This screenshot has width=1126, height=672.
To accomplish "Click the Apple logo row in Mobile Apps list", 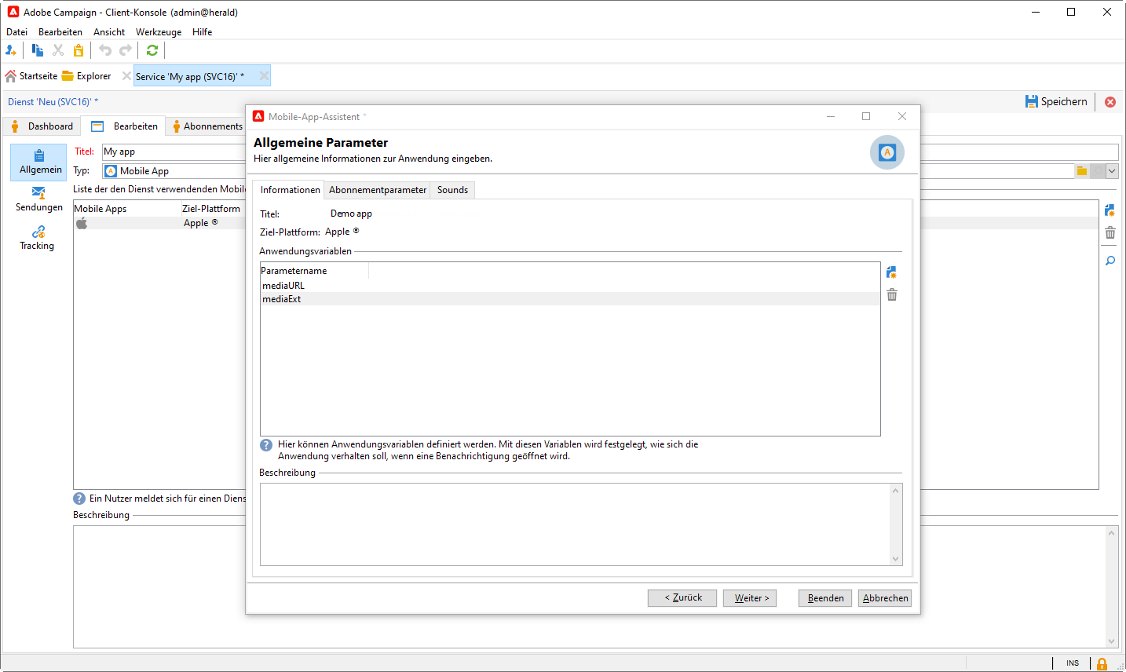I will click(159, 223).
